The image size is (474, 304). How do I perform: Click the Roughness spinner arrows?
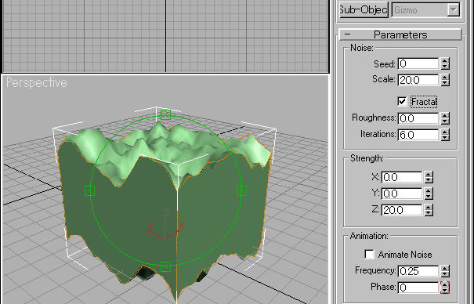pyautogui.click(x=445, y=118)
